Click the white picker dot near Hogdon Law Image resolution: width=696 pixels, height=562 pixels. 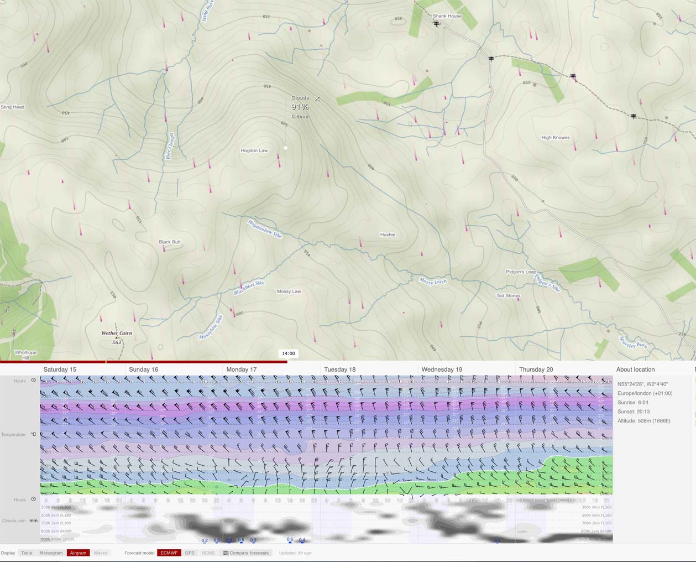point(285,148)
